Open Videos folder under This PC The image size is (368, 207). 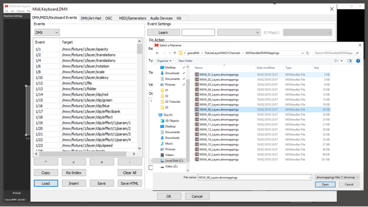(169, 155)
